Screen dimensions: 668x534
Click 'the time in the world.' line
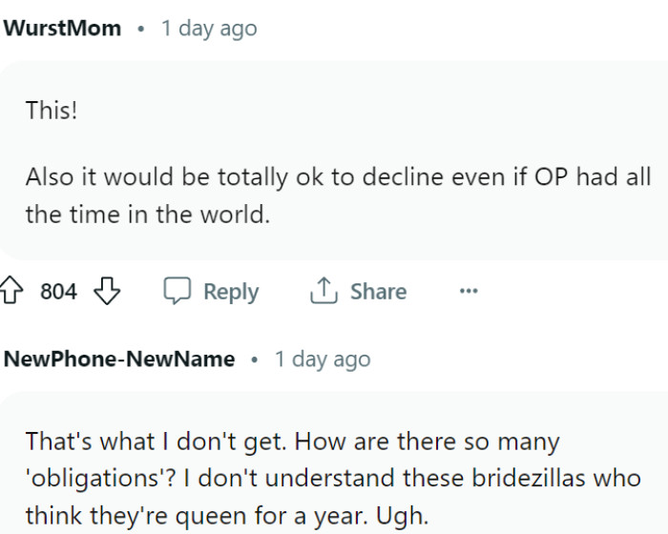[x=148, y=214]
